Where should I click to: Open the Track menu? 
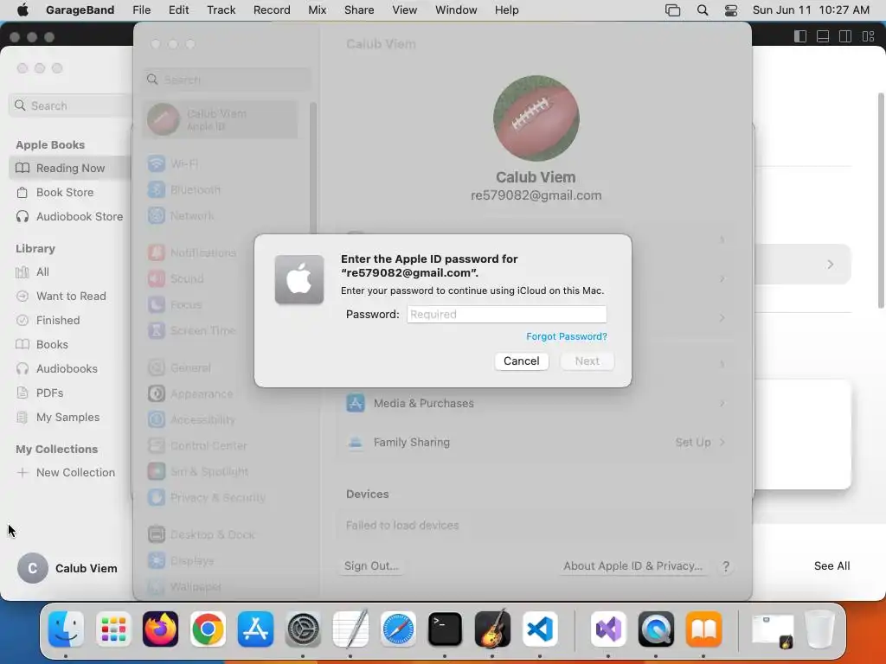[x=221, y=10]
